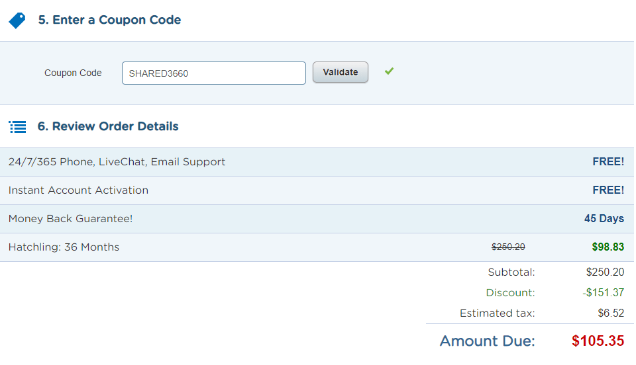The height and width of the screenshot is (365, 636).
Task: Click the green $98.83 discounted price
Action: coord(608,247)
